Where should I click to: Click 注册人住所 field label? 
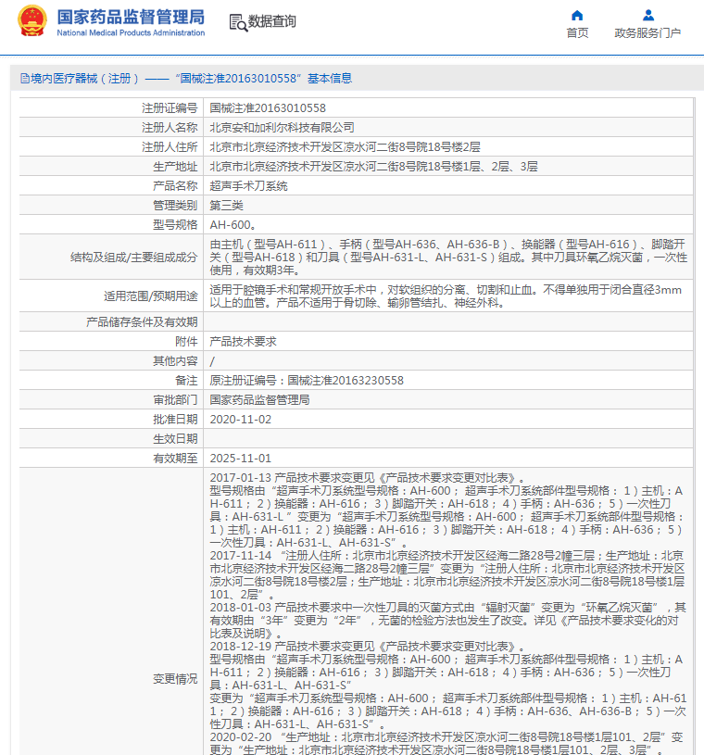pos(170,147)
